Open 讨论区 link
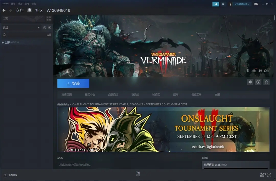Viewport: 276px width, 181px height. coord(156,95)
